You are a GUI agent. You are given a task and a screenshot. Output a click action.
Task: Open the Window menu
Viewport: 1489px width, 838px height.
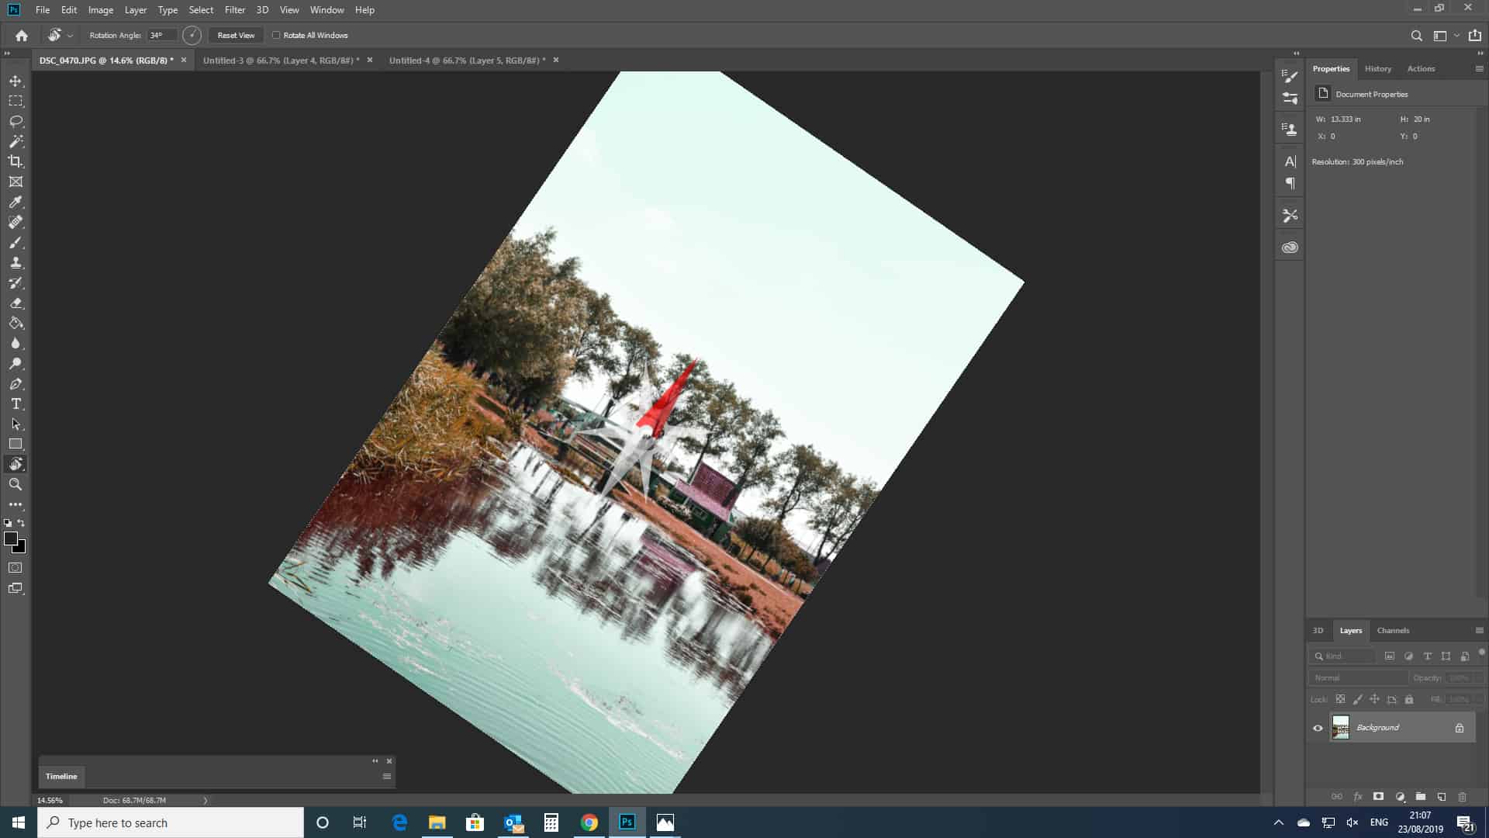pyautogui.click(x=326, y=10)
